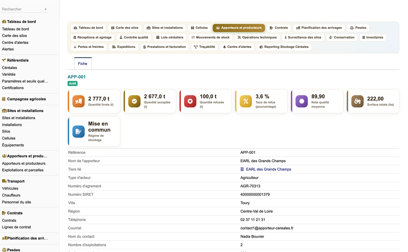Click the Quantité acceptée checkmark icon
408x252 pixels.
[134, 101]
